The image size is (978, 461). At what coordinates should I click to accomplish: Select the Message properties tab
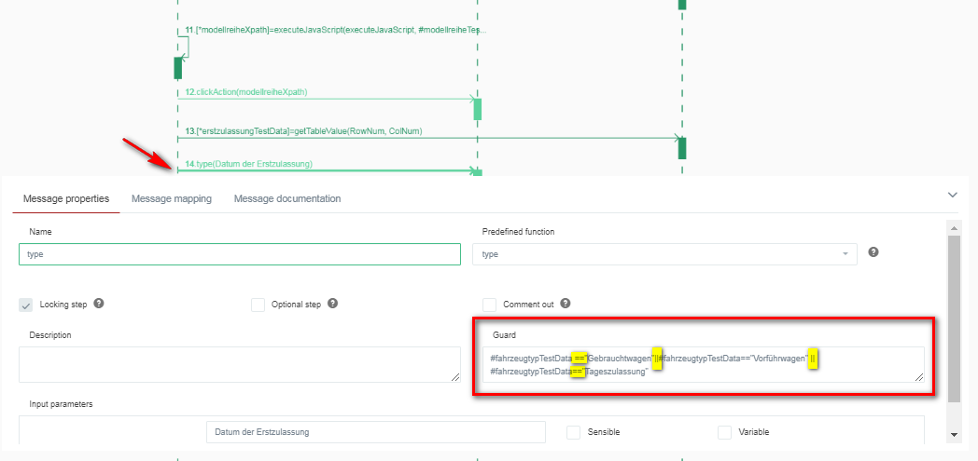click(66, 198)
